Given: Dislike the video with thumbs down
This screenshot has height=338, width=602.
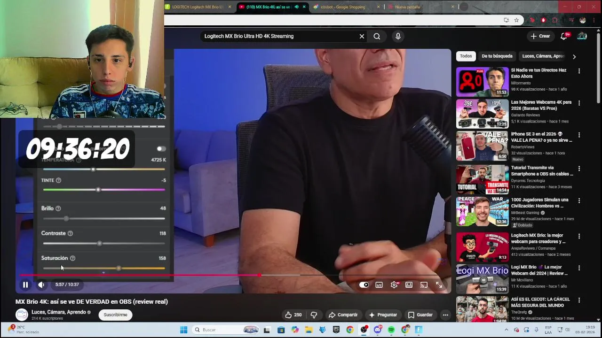Looking at the screenshot, I should [x=314, y=315].
